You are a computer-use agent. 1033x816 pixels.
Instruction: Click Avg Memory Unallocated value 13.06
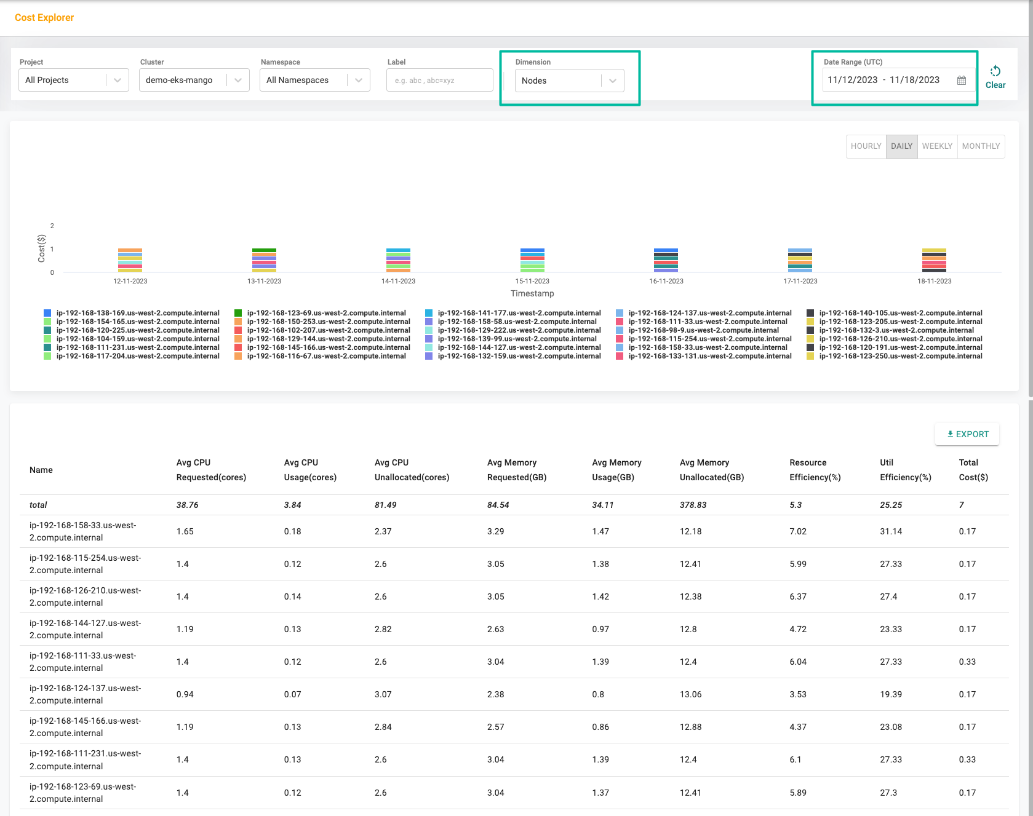point(690,694)
